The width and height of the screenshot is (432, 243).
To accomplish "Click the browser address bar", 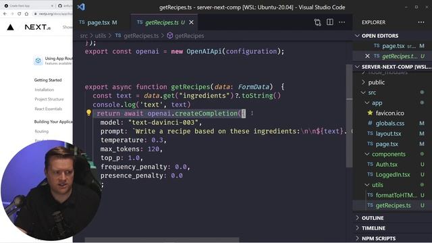I will (x=53, y=13).
